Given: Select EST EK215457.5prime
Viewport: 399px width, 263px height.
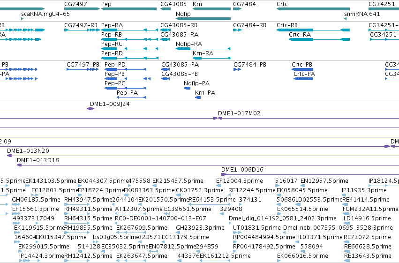Looking at the screenshot, I should point(178,181).
